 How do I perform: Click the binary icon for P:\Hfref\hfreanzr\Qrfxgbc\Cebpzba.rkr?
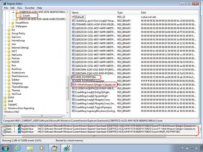point(73,85)
